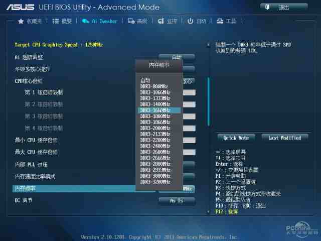Open the Boot tab power icon
The image size is (321, 241).
click(x=191, y=21)
